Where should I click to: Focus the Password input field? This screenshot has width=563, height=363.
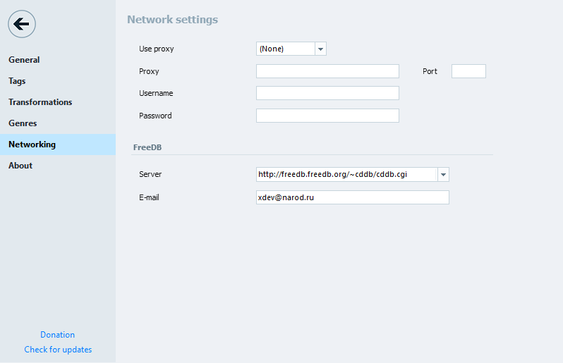tap(327, 116)
